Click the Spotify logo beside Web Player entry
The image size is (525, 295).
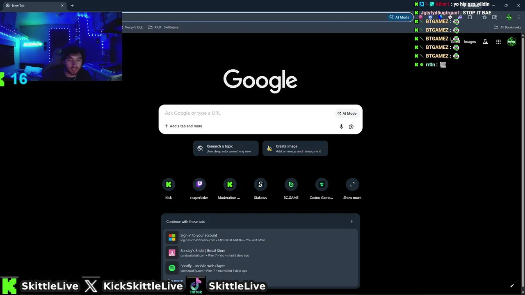point(172,268)
